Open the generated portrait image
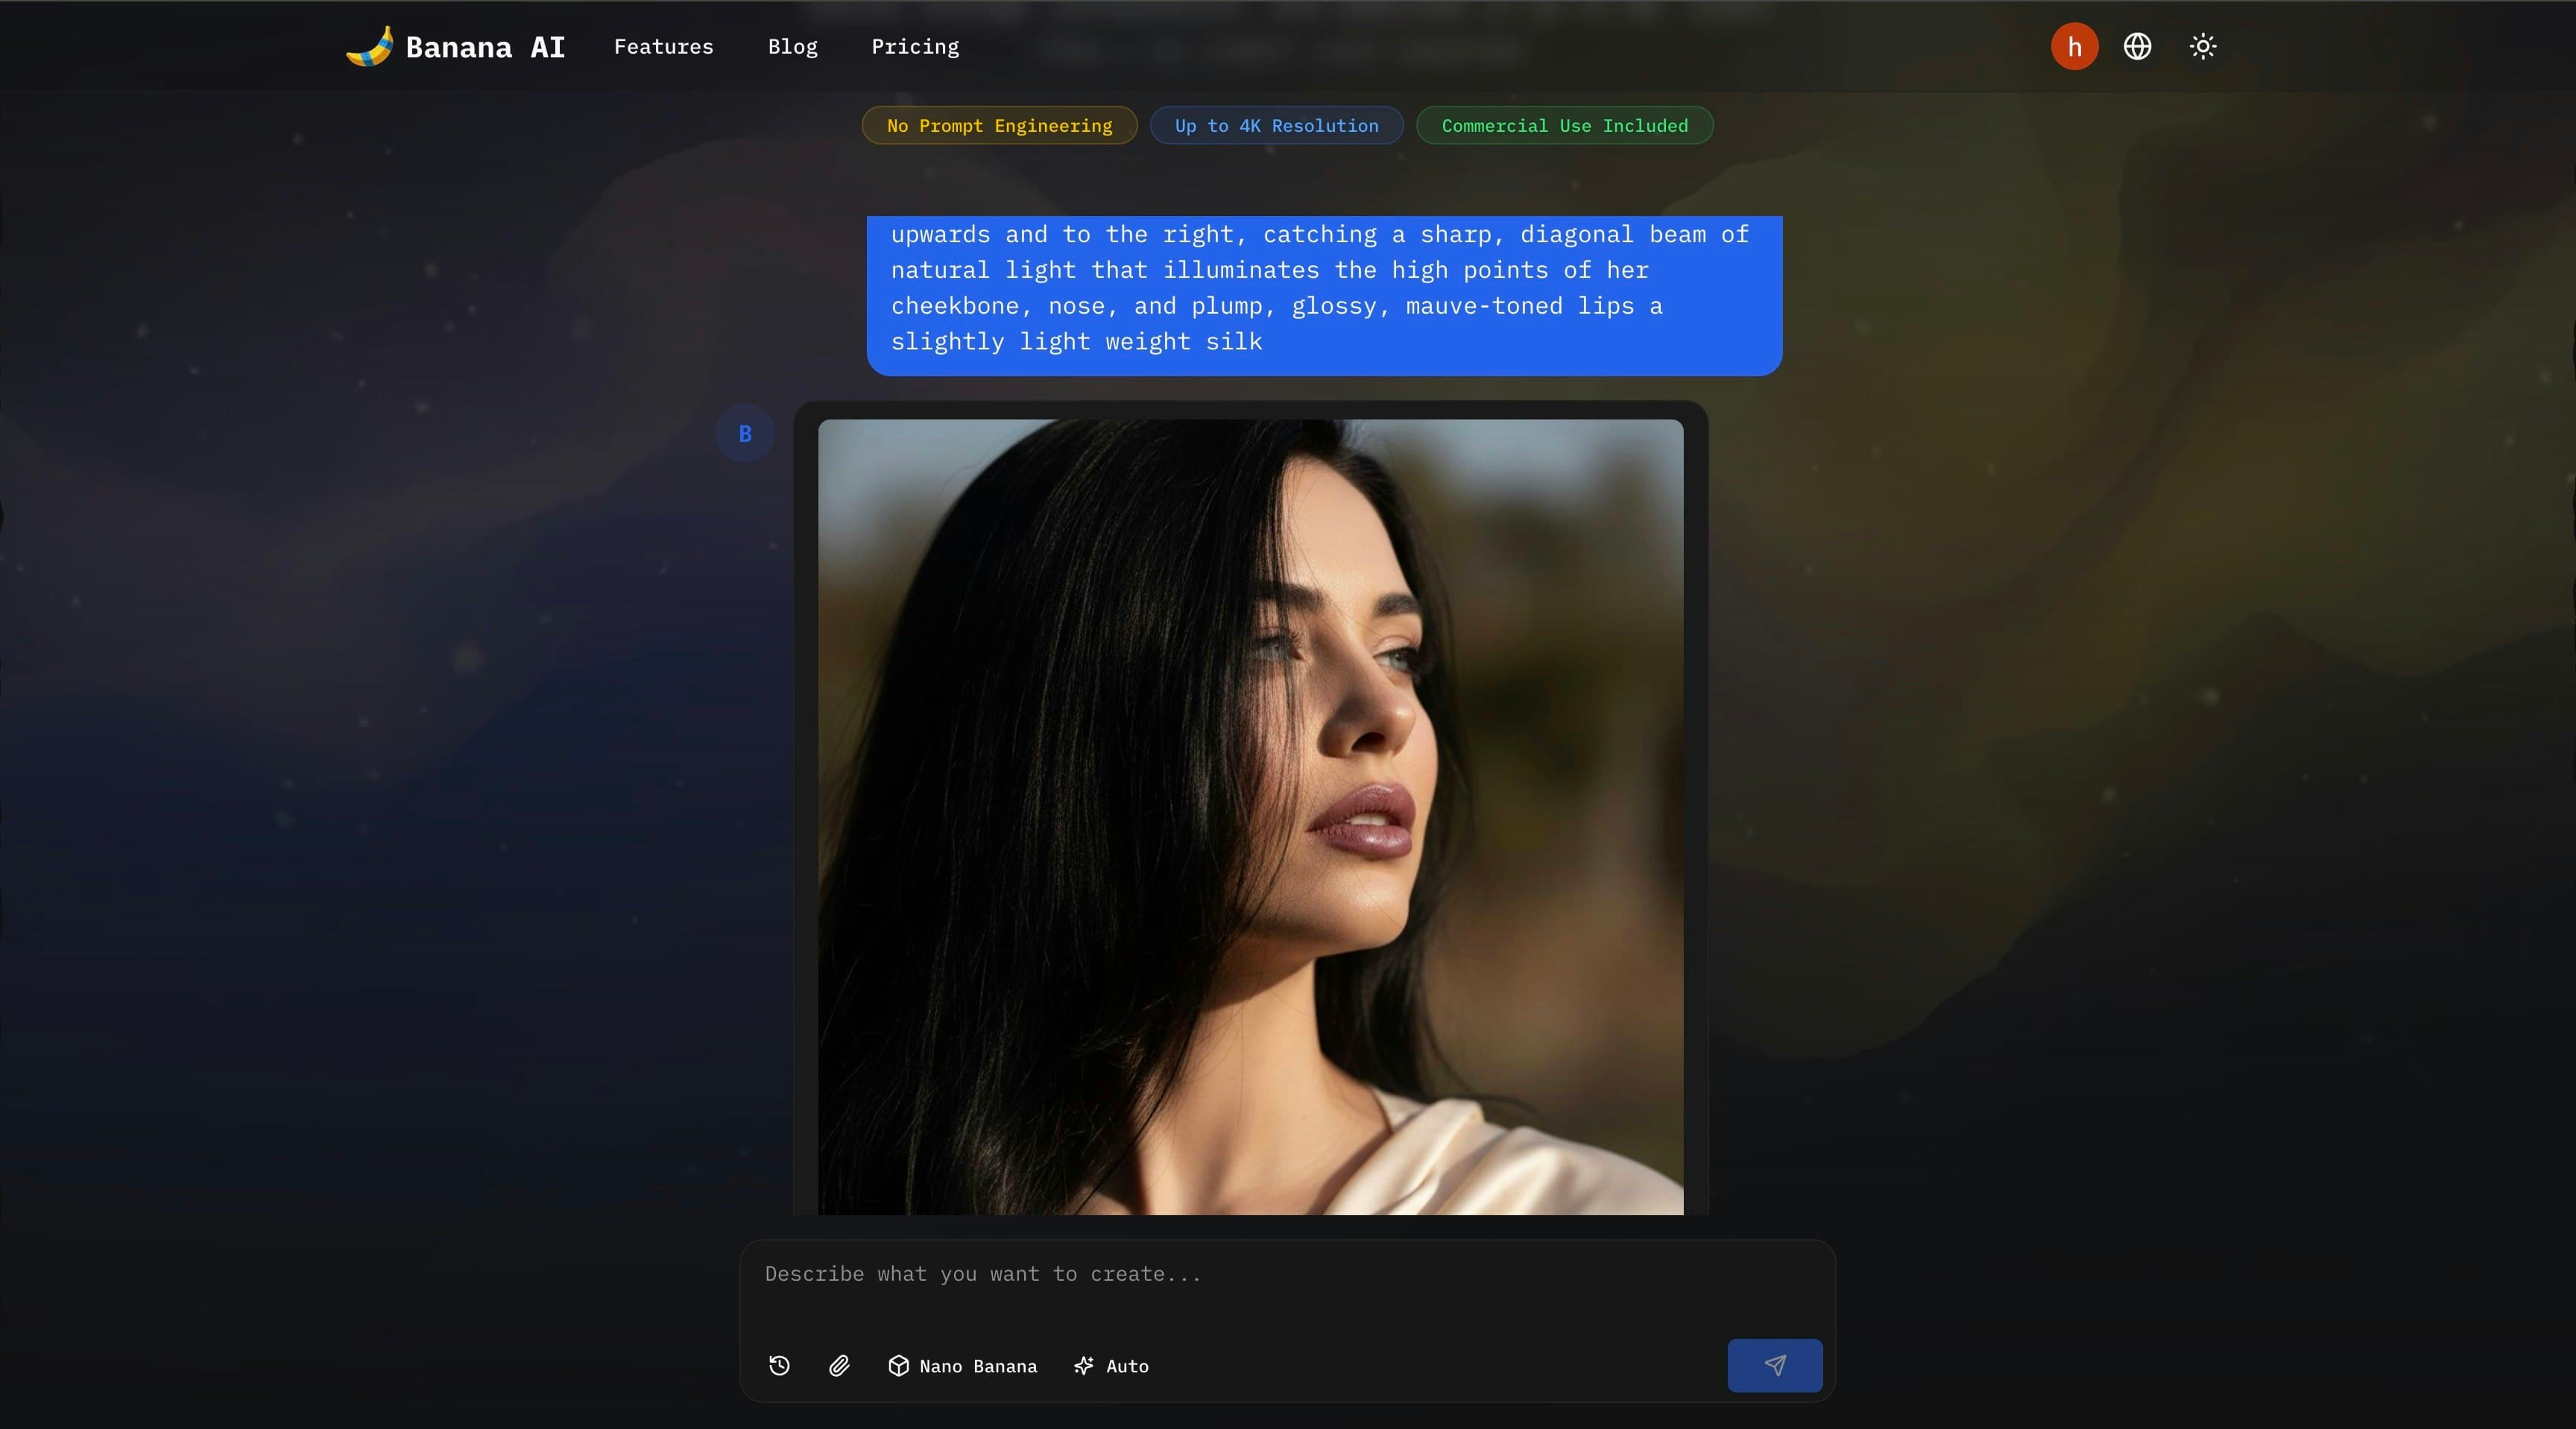The height and width of the screenshot is (1429, 2576). 1249,820
